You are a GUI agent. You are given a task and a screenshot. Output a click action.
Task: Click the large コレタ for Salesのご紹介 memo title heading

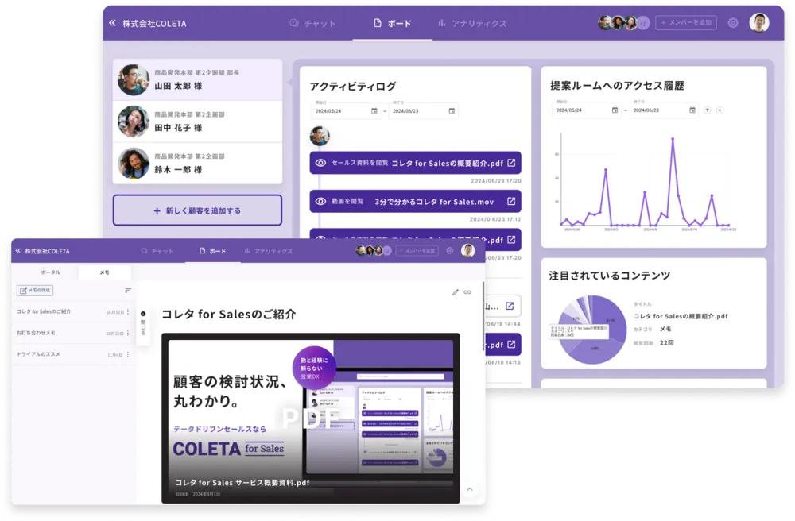(x=229, y=314)
